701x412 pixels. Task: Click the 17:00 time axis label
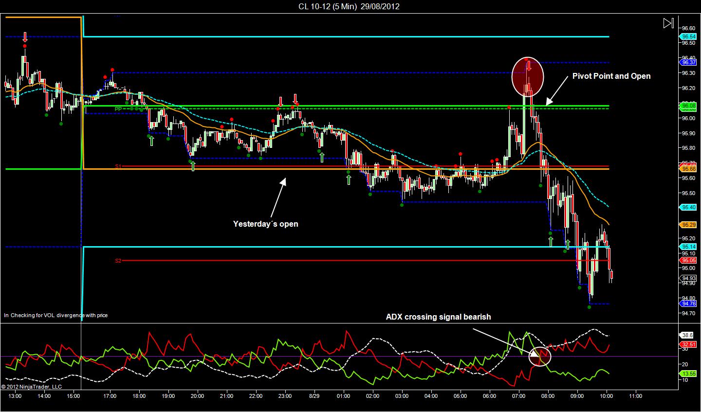pos(110,396)
